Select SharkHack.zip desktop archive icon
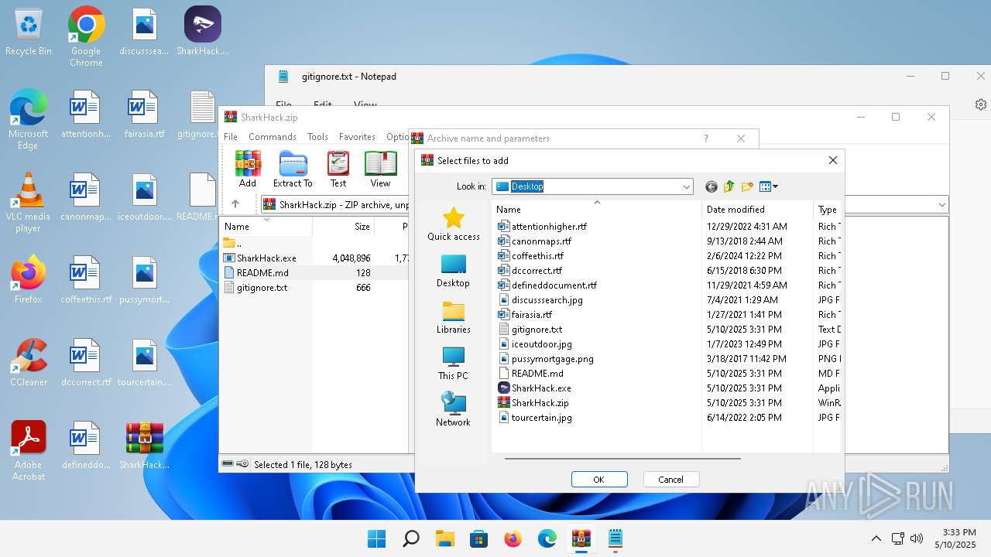Image resolution: width=991 pixels, height=557 pixels. [x=145, y=446]
